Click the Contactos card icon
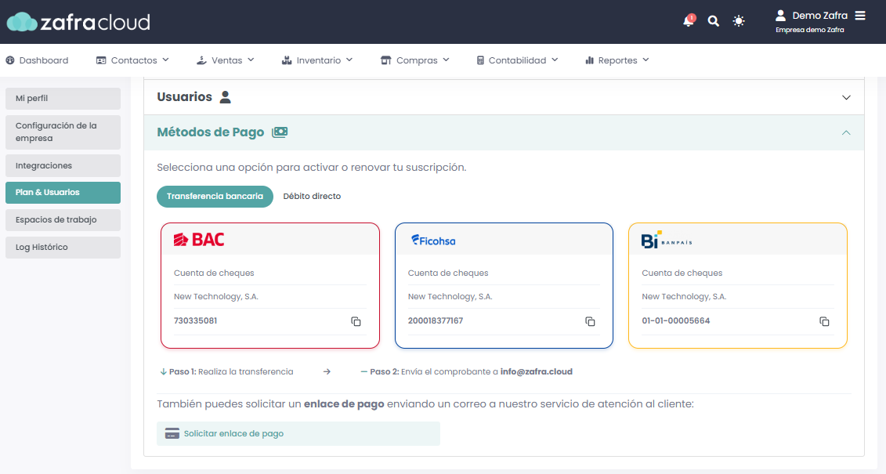The height and width of the screenshot is (474, 886). 101,60
